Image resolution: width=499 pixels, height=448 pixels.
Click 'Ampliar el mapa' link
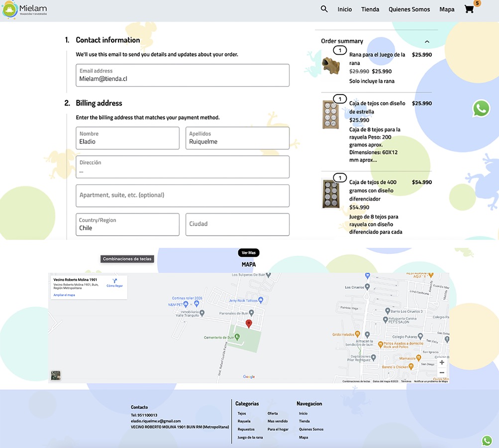(64, 295)
